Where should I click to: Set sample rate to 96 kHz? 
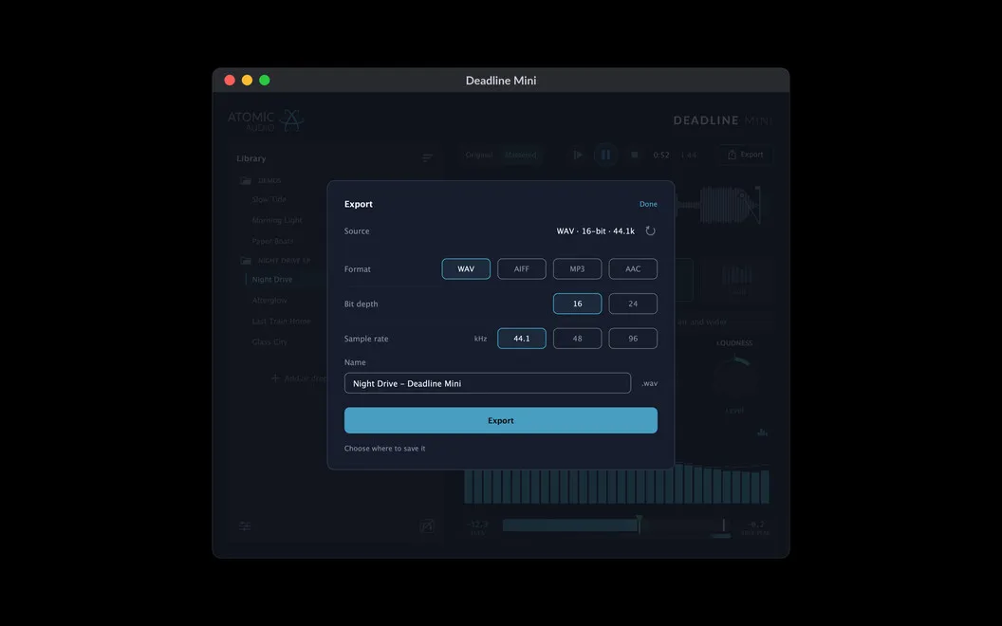click(633, 339)
